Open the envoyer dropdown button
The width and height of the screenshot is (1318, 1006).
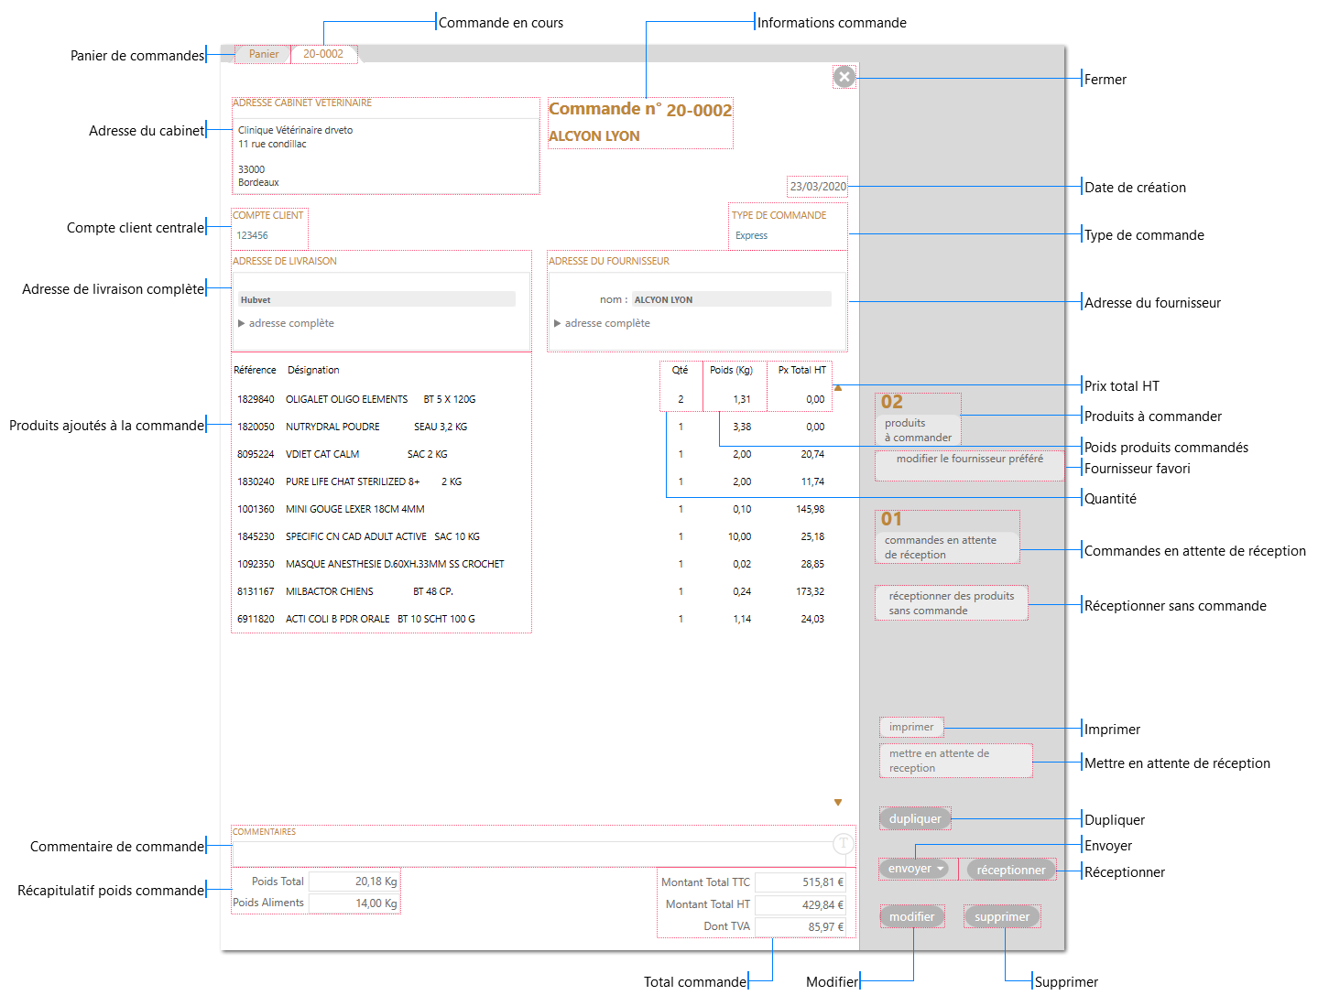[x=916, y=869]
